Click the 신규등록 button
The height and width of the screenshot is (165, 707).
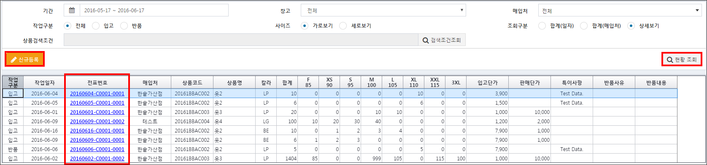[x=25, y=60]
